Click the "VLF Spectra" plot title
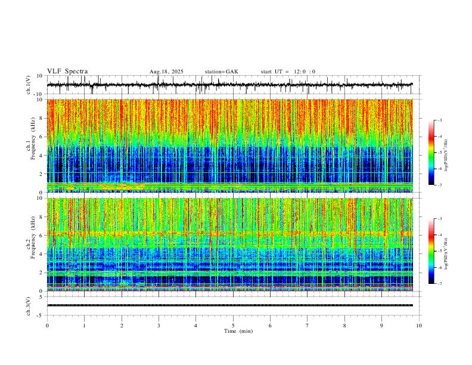This screenshot has height=365, width=472. [67, 72]
